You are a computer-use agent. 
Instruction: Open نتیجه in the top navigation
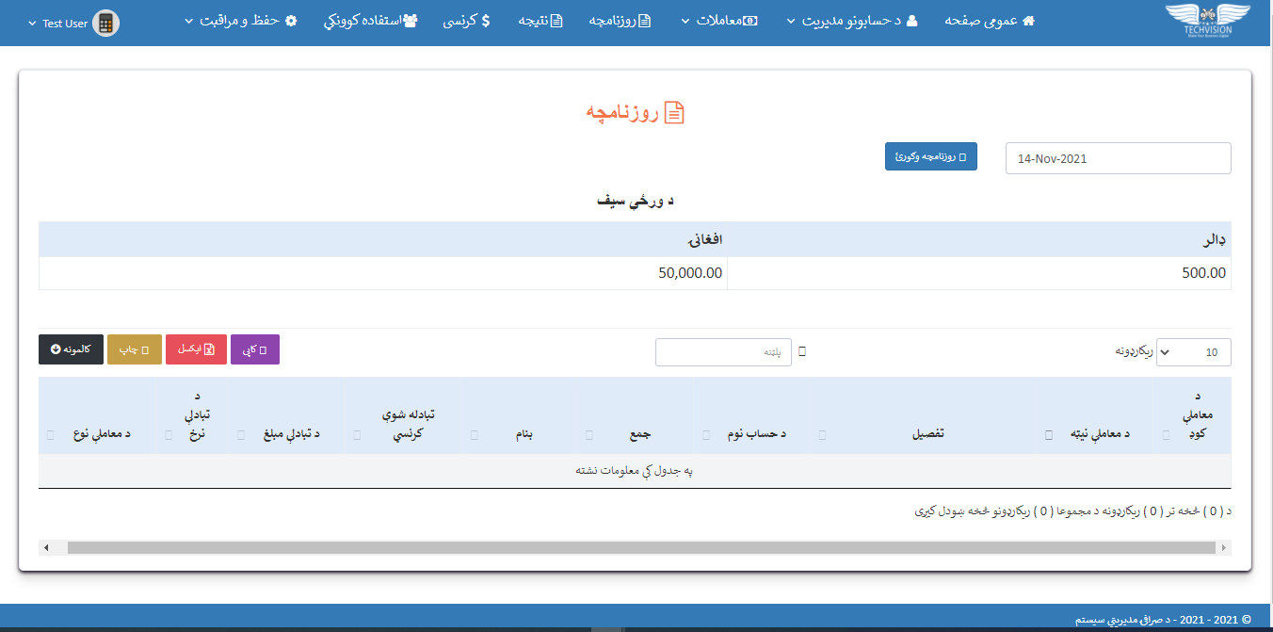pyautogui.click(x=540, y=20)
